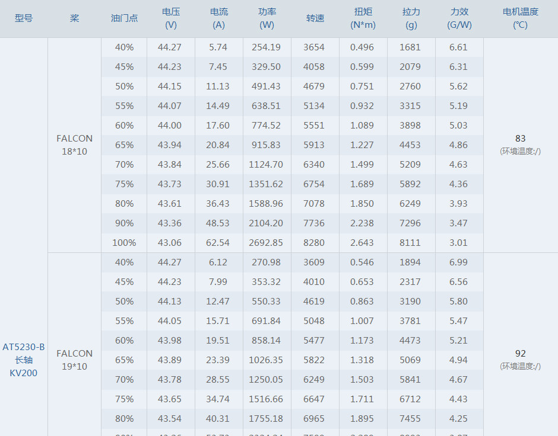Image resolution: width=558 pixels, height=436 pixels.
Task: Select torque value 1.089
Action: click(x=362, y=126)
